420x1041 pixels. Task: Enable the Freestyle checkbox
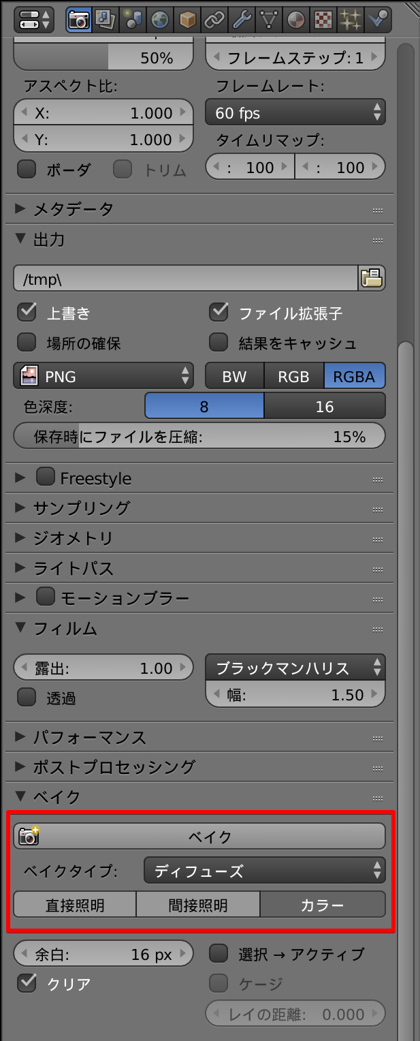(x=45, y=478)
